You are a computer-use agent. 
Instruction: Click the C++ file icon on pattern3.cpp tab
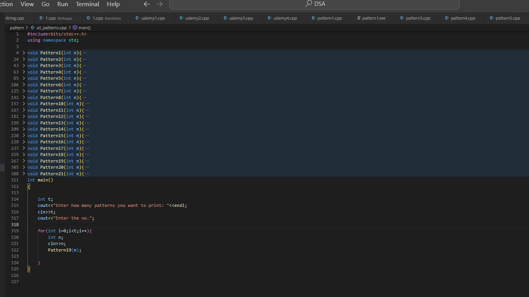pyautogui.click(x=402, y=18)
